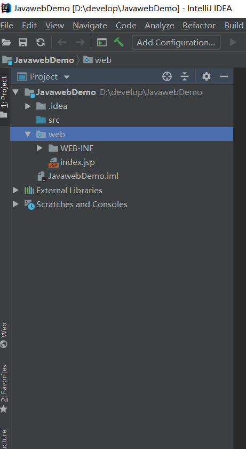Open the 2: Favorites side tab

click(4, 389)
